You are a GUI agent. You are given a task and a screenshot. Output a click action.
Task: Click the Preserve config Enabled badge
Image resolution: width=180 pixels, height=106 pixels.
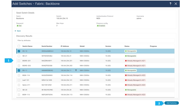tap(101, 26)
